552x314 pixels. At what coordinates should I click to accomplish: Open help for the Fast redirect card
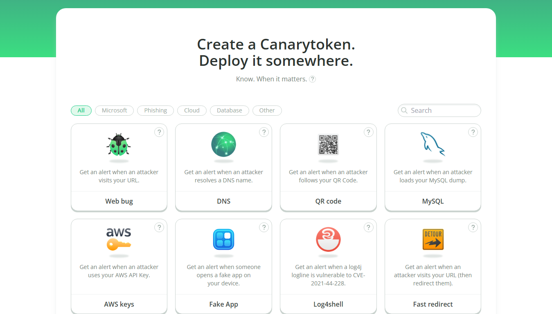(x=473, y=227)
